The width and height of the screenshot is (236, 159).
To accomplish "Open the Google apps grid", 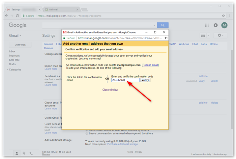I will [207, 25].
